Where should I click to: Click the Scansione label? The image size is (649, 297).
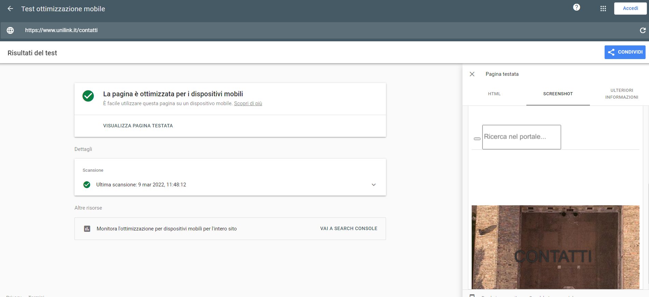[x=93, y=170]
